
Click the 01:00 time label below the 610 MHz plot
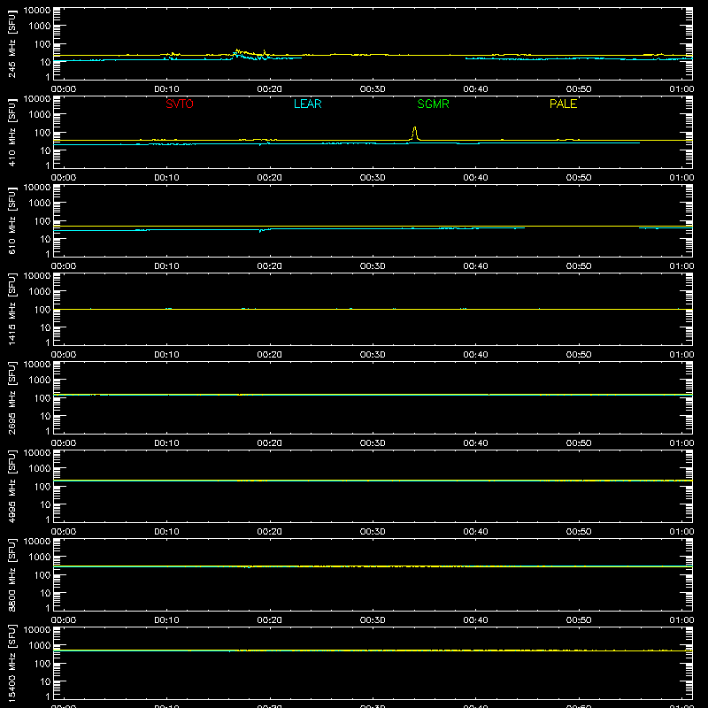tap(681, 266)
